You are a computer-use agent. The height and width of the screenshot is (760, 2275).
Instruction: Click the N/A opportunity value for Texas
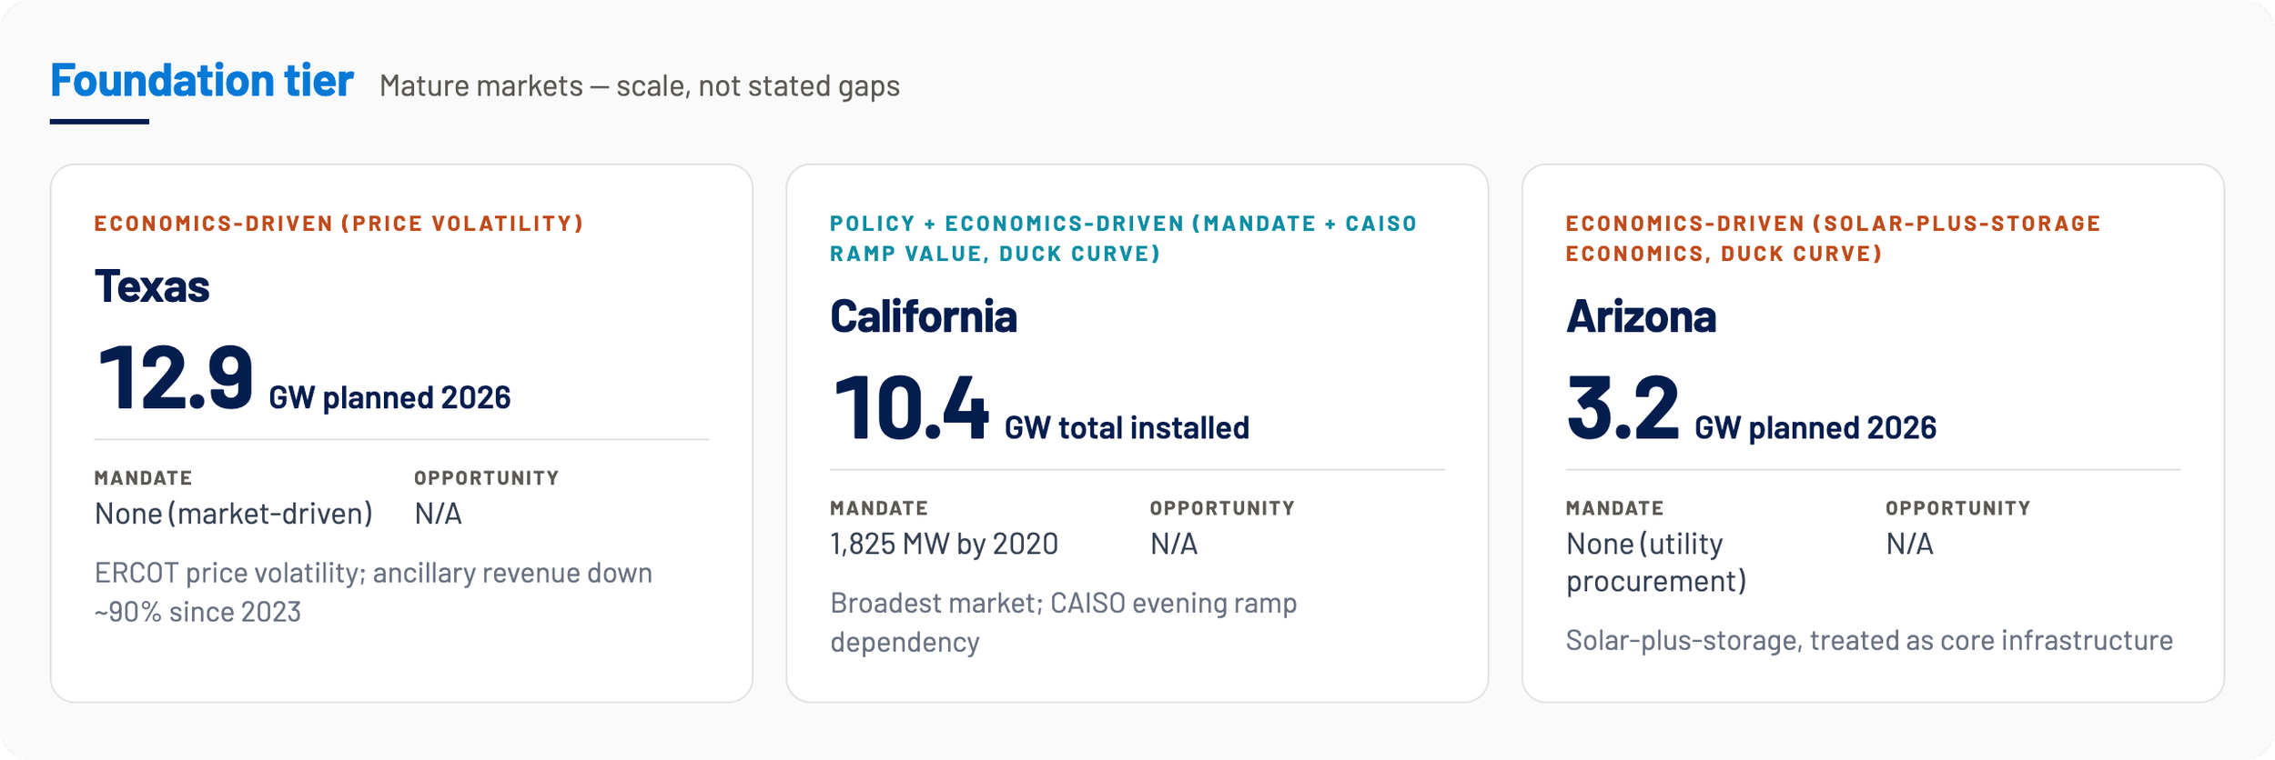(x=438, y=515)
